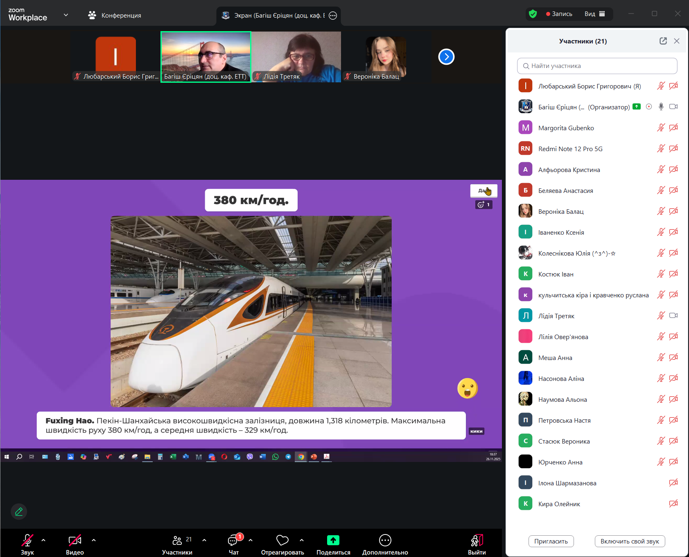The image size is (689, 557).
Task: Expand video options arrow next to Видео
Action: pos(94,540)
